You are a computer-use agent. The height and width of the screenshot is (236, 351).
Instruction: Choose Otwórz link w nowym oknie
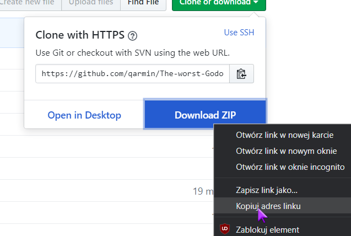pyautogui.click(x=283, y=151)
